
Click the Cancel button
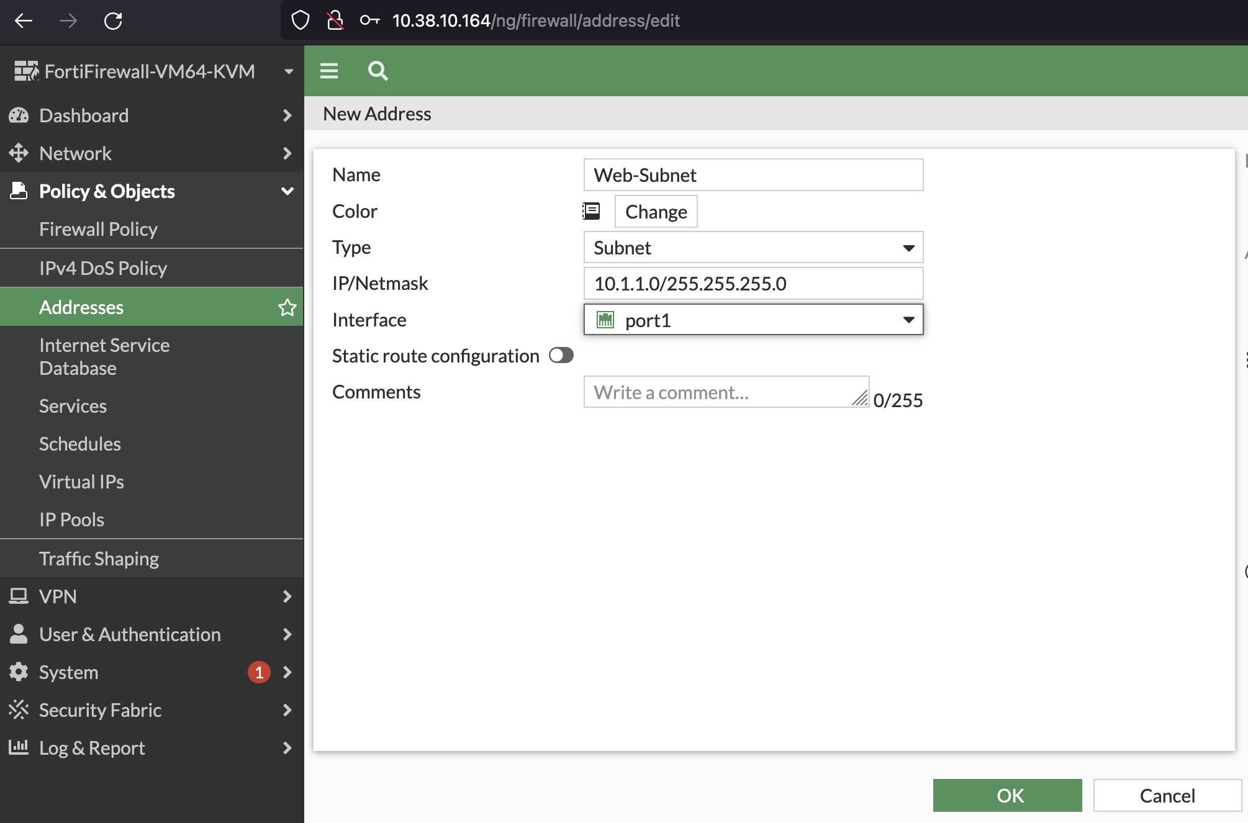(x=1167, y=795)
